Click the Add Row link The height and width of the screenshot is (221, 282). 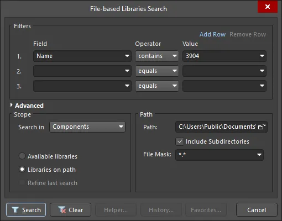click(x=212, y=34)
